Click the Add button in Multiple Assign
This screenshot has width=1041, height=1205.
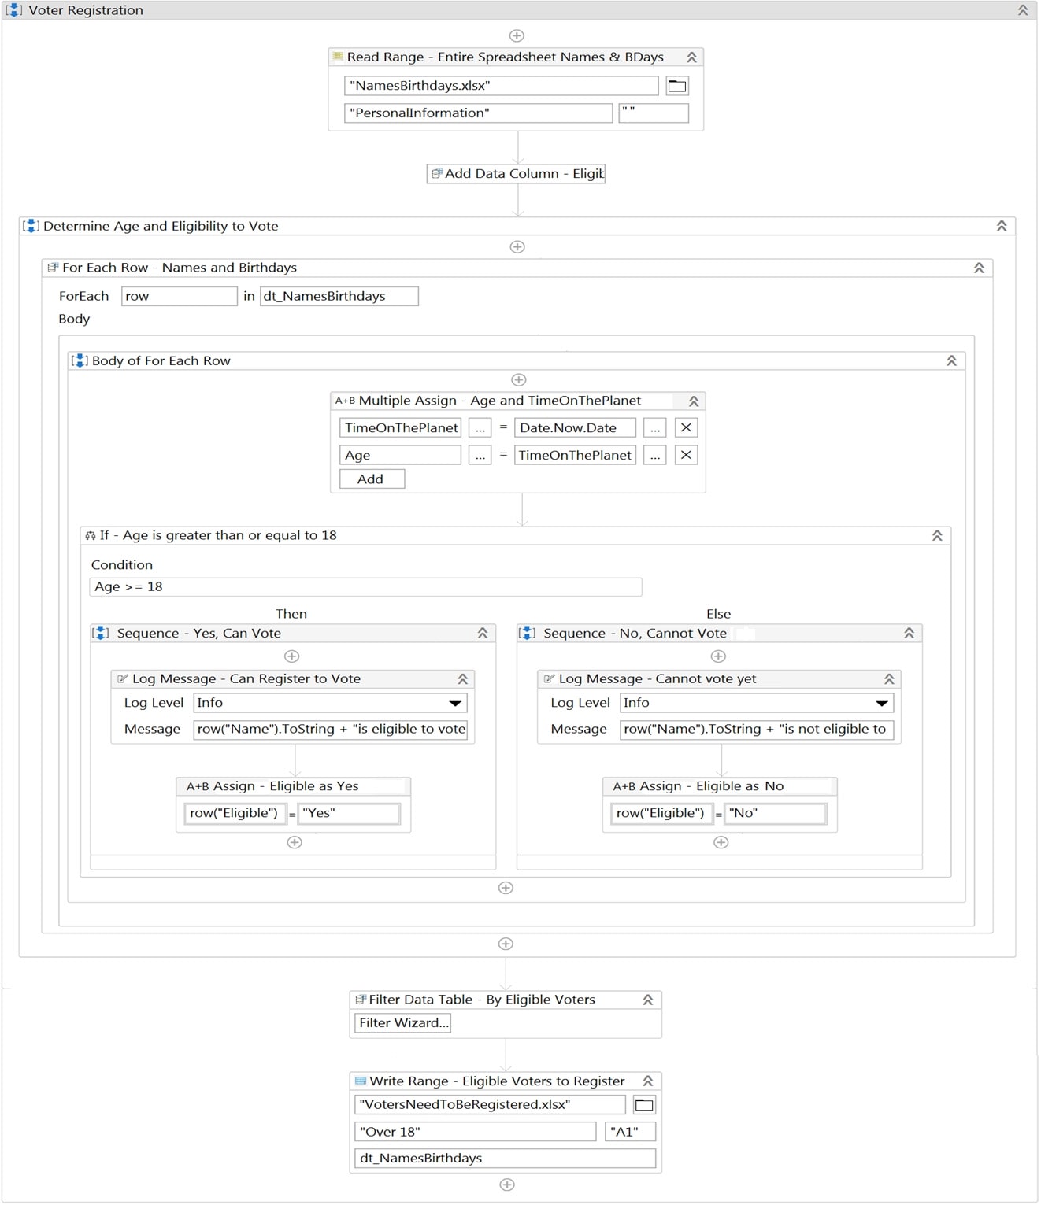[x=372, y=479]
